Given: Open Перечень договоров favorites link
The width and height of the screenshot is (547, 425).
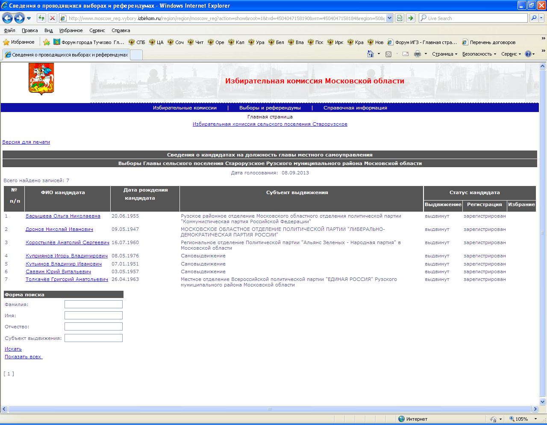Looking at the screenshot, I should pyautogui.click(x=488, y=42).
